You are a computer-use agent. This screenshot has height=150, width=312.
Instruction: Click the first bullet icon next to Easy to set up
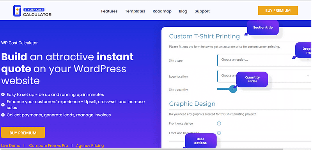(3, 94)
